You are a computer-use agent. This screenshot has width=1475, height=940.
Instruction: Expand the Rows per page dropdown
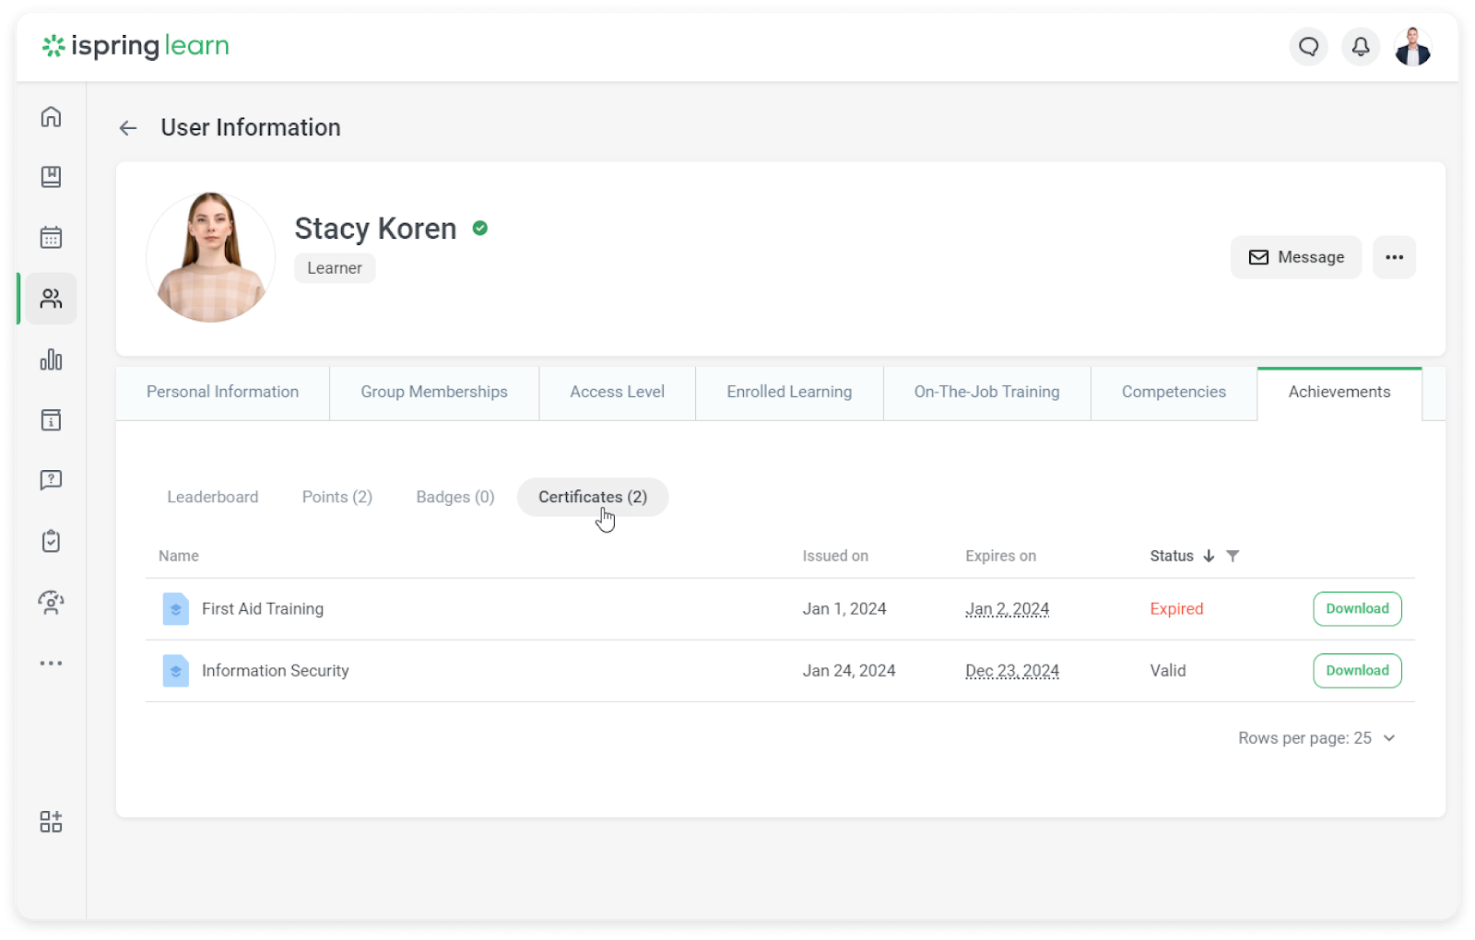1316,738
